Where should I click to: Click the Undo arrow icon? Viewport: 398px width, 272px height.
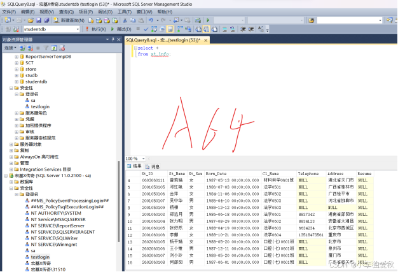(x=151, y=20)
